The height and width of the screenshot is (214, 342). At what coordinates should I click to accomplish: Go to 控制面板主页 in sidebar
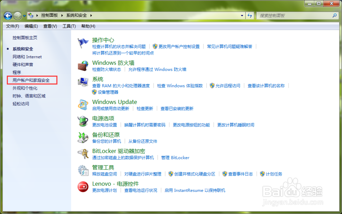(x=25, y=38)
